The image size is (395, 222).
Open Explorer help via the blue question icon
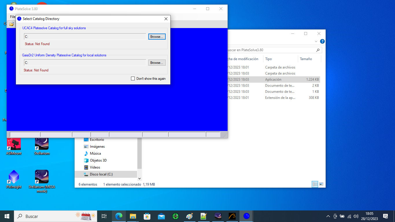point(322,41)
